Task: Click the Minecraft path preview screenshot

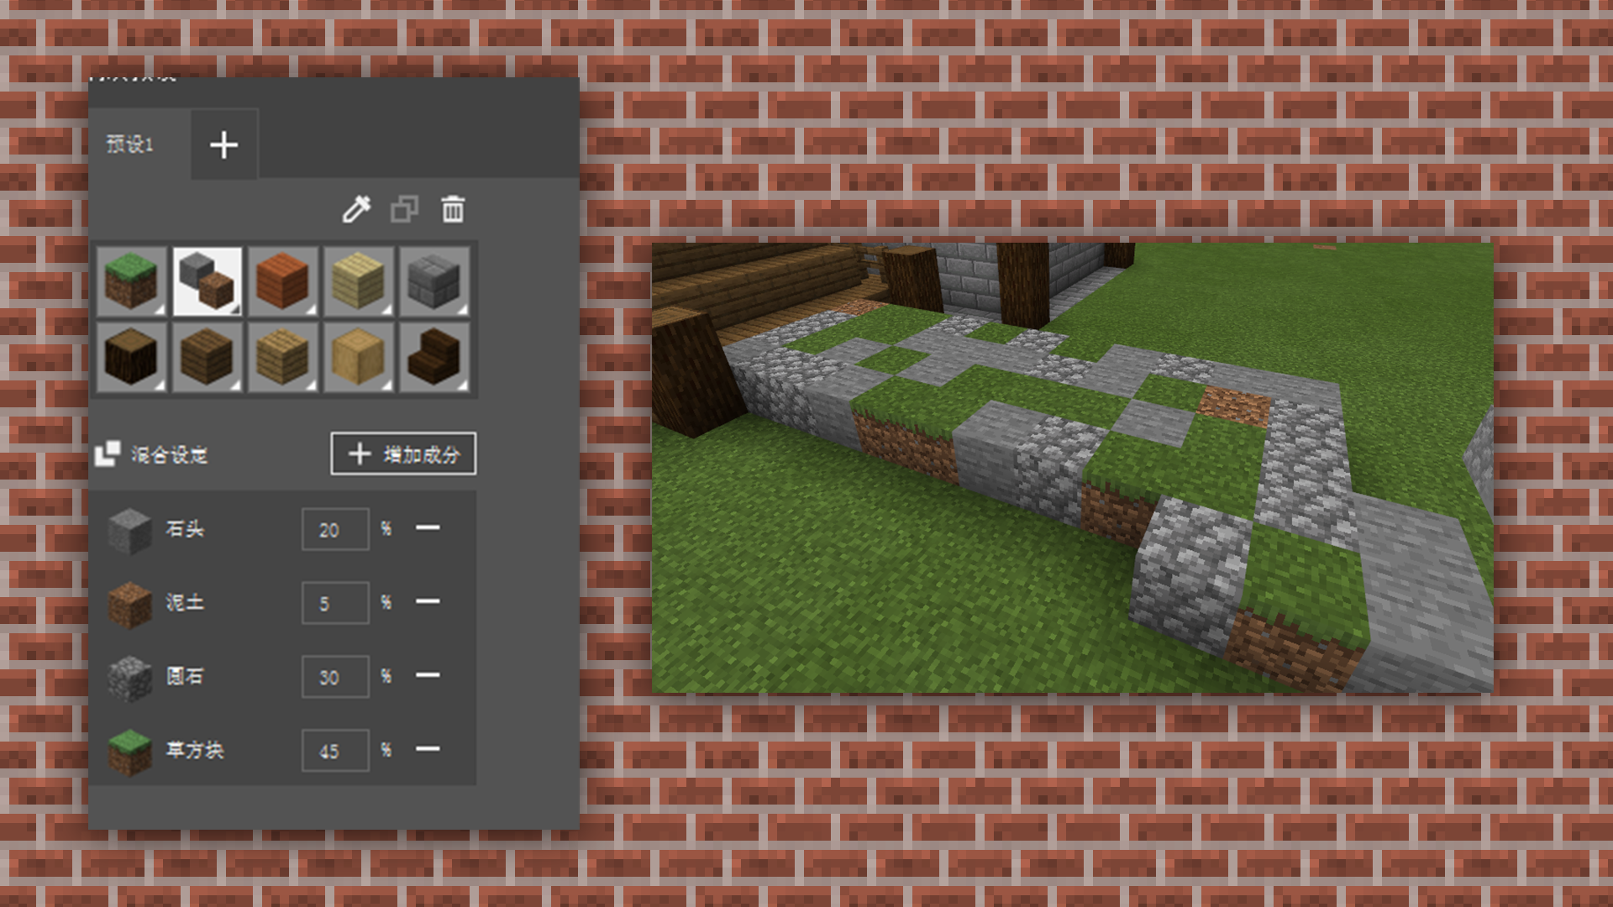Action: pos(1072,468)
